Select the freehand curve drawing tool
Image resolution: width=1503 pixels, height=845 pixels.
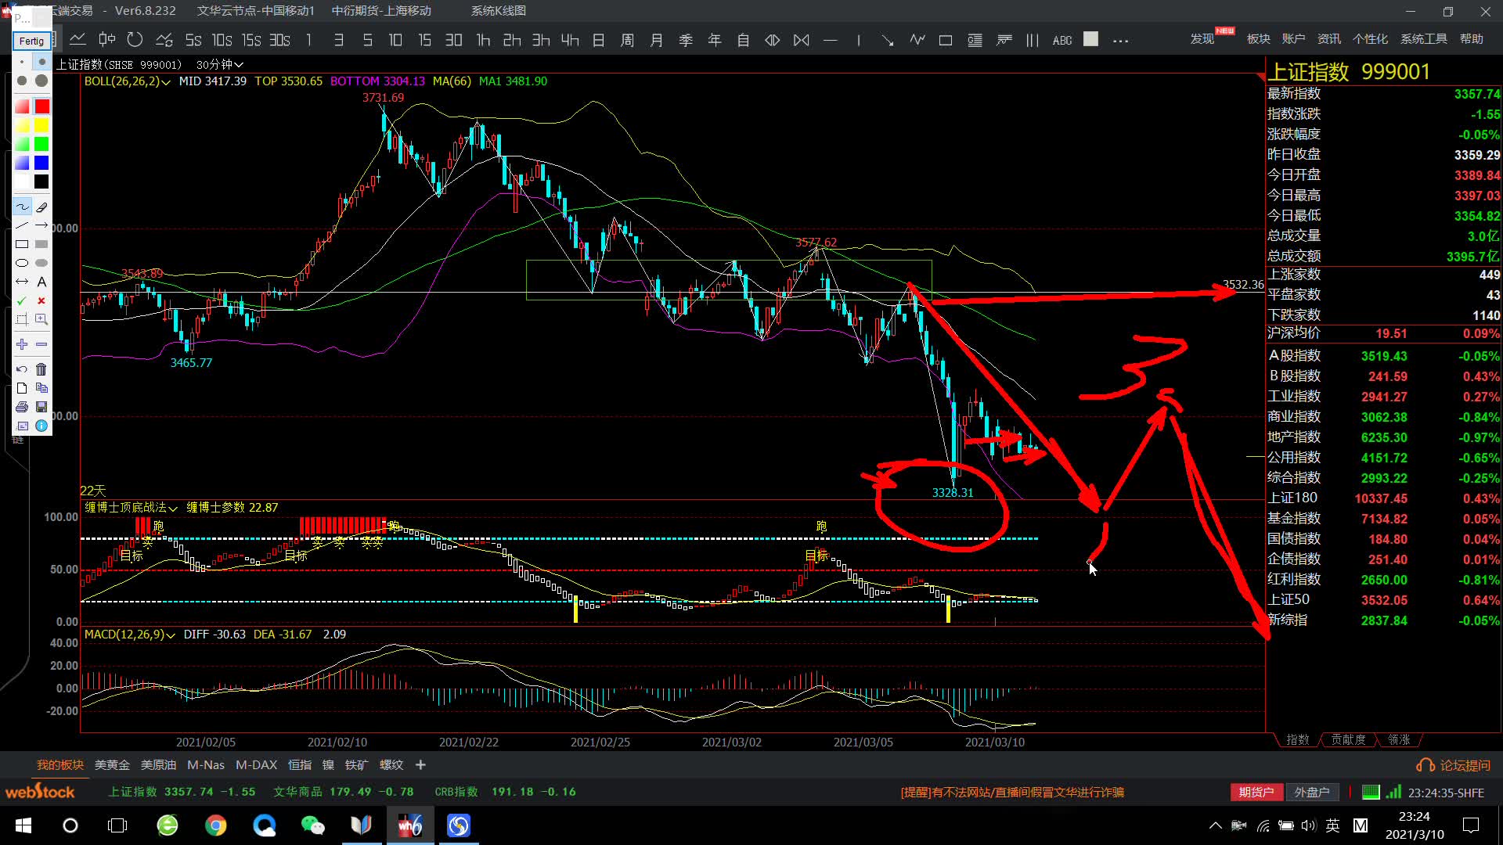point(22,207)
